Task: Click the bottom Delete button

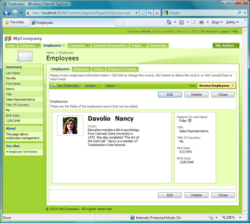Action: [196, 195]
